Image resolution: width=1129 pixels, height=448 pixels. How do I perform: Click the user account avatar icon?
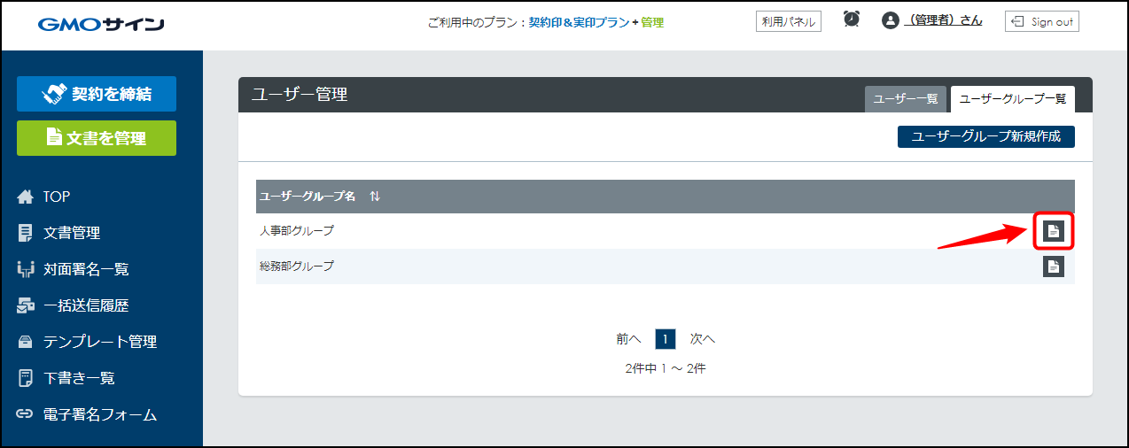[891, 20]
